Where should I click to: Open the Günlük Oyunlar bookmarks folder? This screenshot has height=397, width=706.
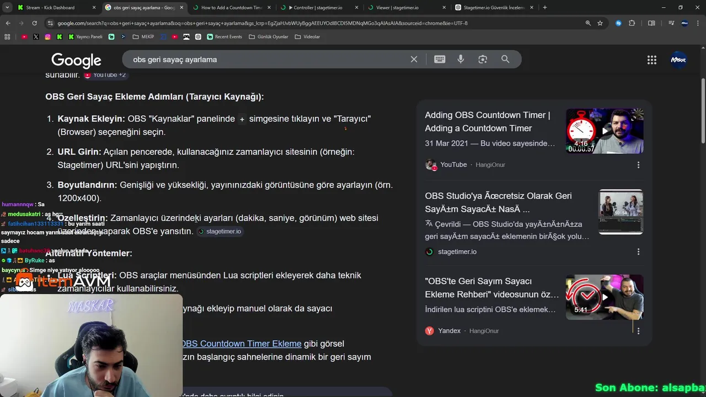click(269, 36)
